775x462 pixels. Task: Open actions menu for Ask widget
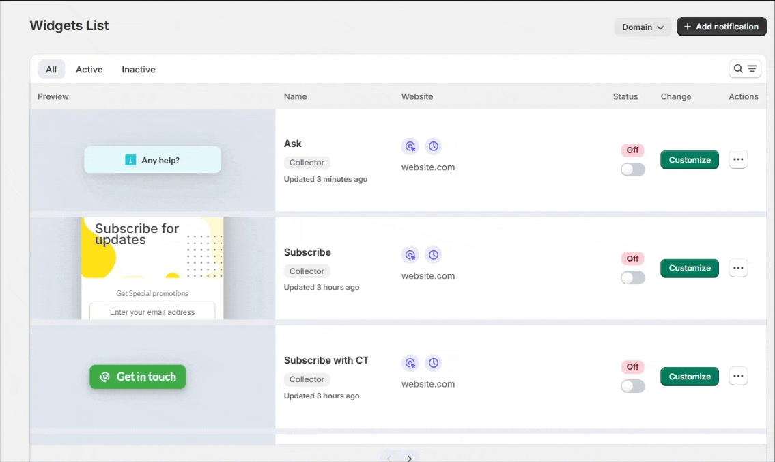[738, 159]
